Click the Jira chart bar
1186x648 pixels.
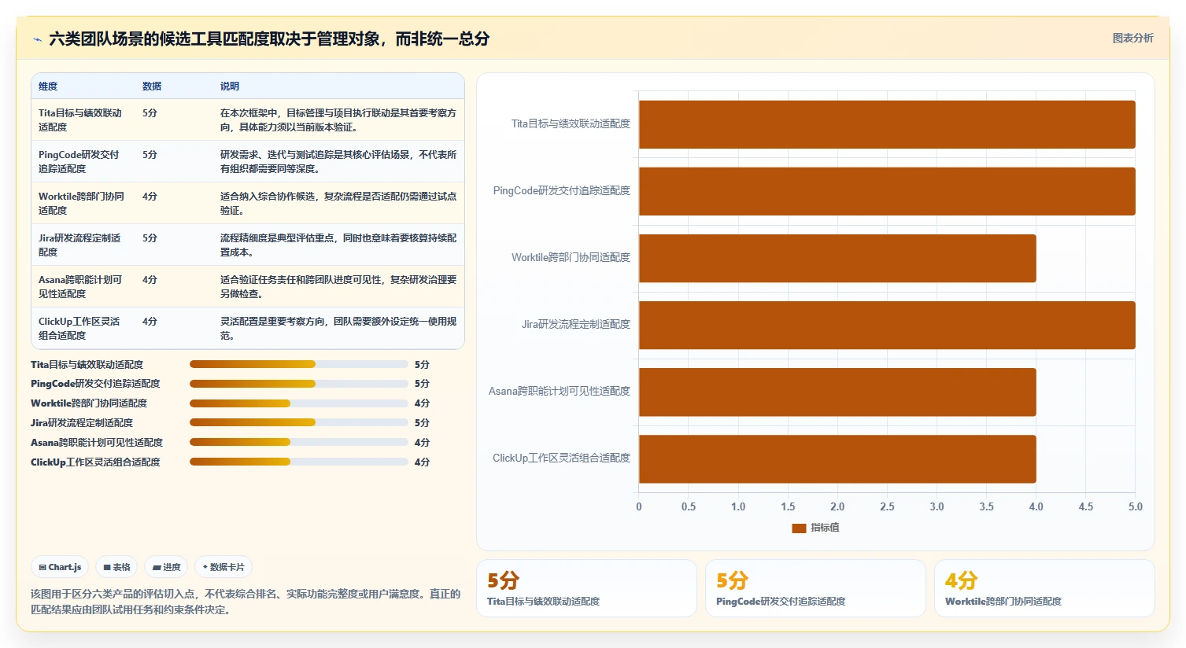point(887,325)
